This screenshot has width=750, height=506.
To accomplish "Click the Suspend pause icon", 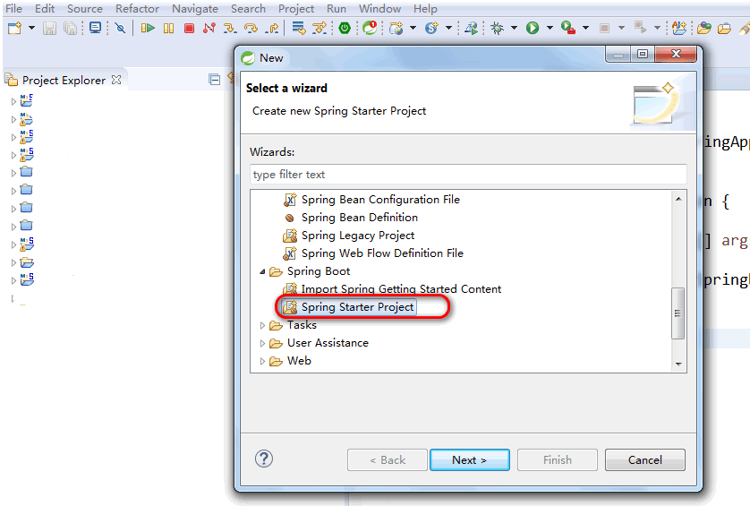I will click(x=168, y=29).
